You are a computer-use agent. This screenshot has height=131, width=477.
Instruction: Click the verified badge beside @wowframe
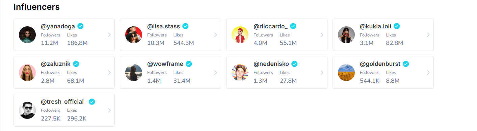coord(189,63)
